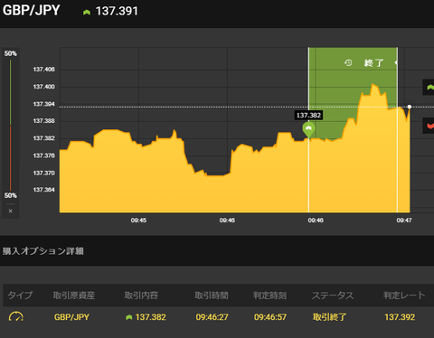Image resolution: width=434 pixels, height=338 pixels.
Task: Click the 終了 label in green zone
Action: (373, 62)
